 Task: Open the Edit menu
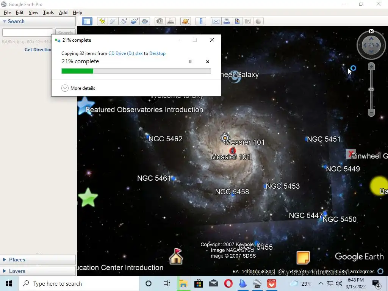pyautogui.click(x=20, y=13)
